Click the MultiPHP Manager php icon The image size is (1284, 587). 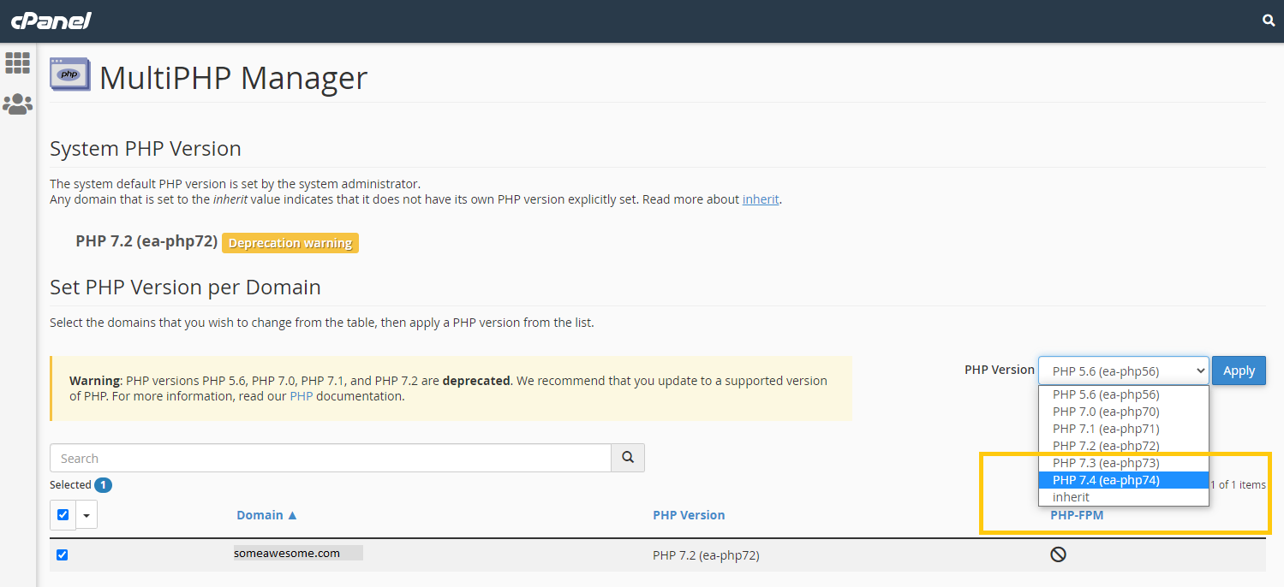coord(69,75)
